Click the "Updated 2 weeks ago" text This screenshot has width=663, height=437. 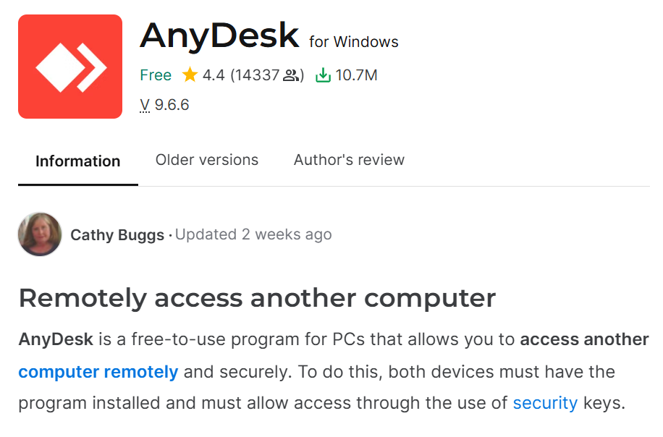point(253,234)
